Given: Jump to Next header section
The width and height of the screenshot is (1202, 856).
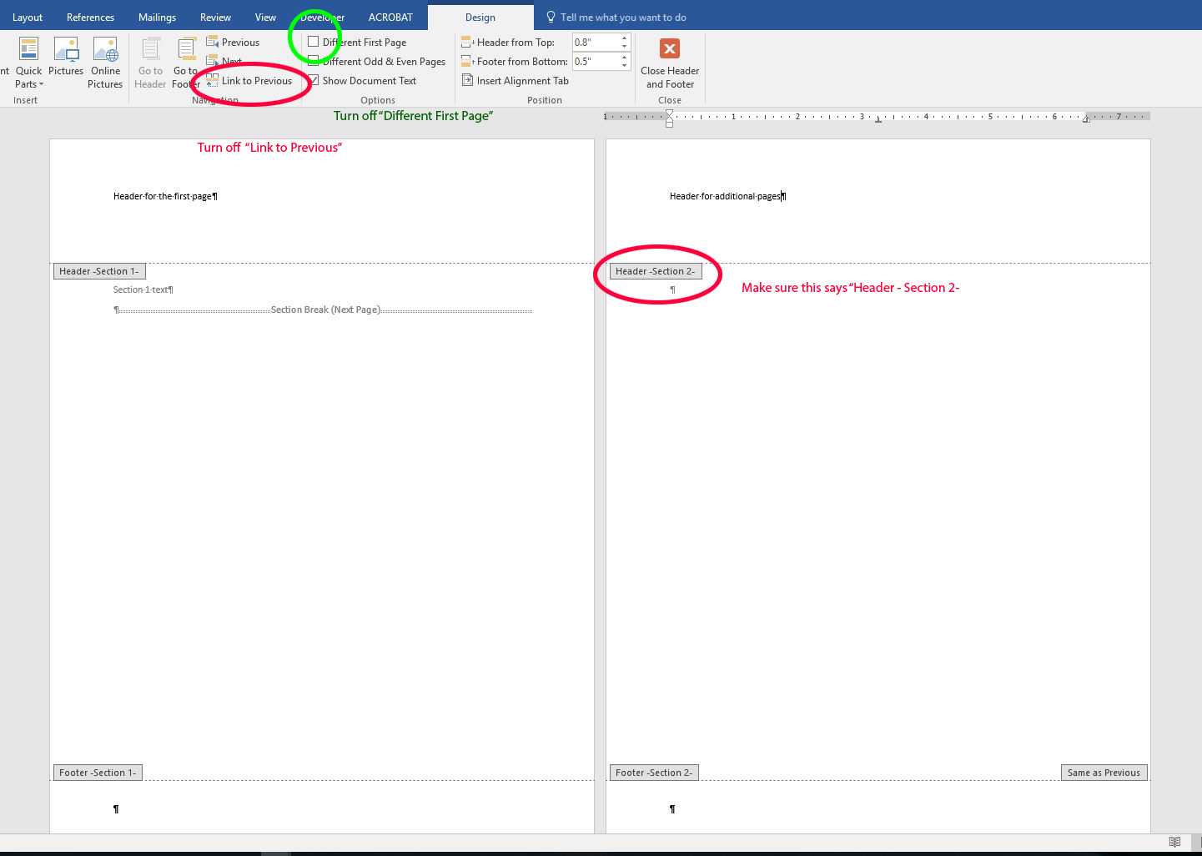Looking at the screenshot, I should 224,61.
